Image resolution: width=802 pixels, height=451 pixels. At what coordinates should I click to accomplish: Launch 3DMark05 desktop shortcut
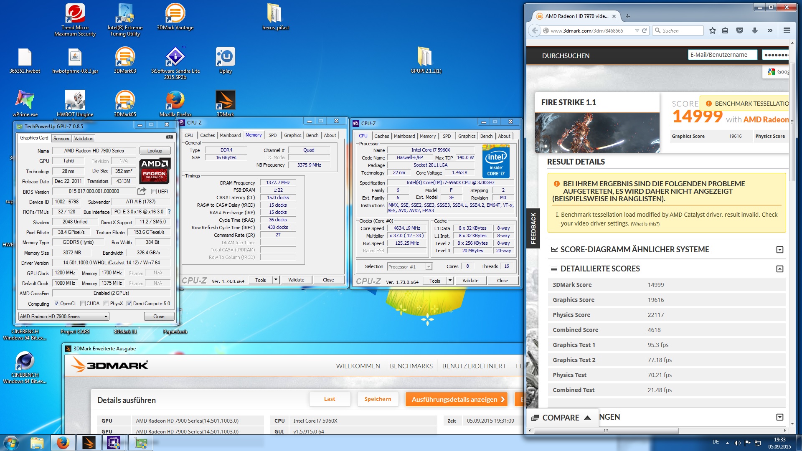125,104
